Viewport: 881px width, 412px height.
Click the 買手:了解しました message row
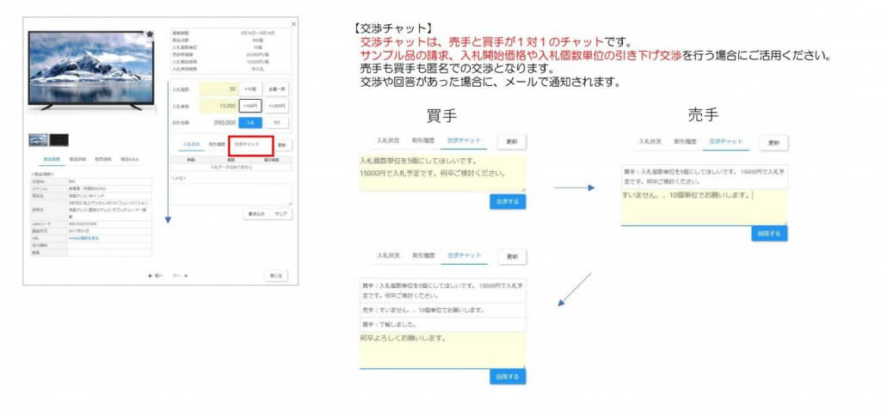pos(442,324)
